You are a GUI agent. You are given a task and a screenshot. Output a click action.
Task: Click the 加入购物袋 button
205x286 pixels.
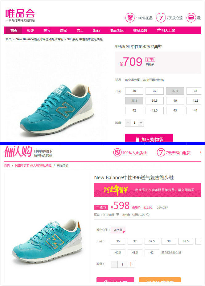point(149,138)
